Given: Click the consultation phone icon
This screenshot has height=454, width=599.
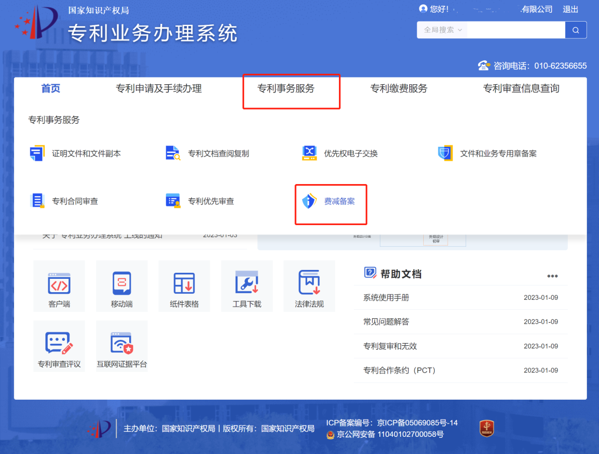Looking at the screenshot, I should point(484,65).
